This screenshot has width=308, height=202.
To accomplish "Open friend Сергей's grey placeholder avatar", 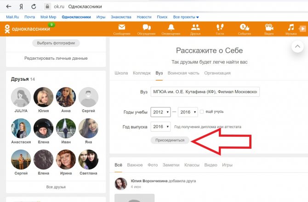I will [88, 97].
